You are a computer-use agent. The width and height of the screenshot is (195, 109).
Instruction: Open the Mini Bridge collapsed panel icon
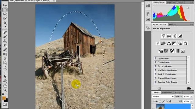[148, 6]
